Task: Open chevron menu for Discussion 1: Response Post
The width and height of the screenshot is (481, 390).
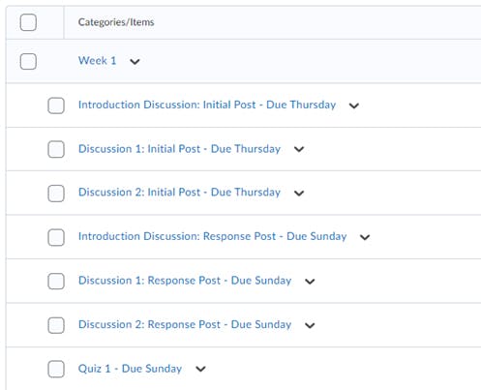Action: pos(310,282)
